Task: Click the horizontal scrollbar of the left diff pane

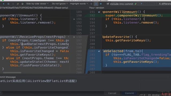Action: (12, 73)
